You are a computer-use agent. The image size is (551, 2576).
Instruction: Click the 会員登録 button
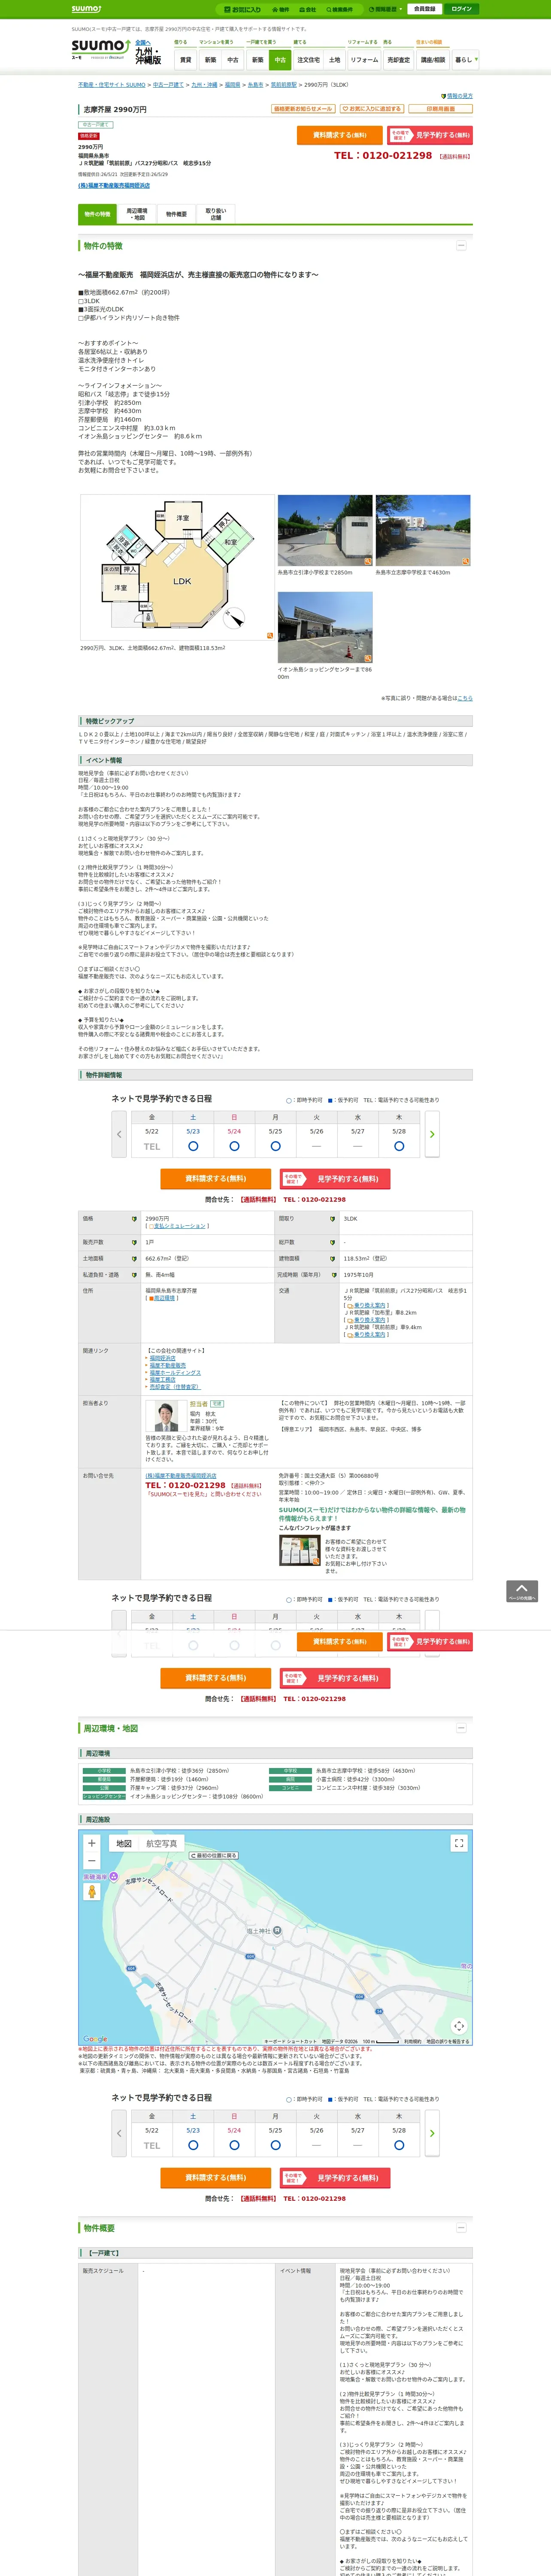[x=425, y=9]
